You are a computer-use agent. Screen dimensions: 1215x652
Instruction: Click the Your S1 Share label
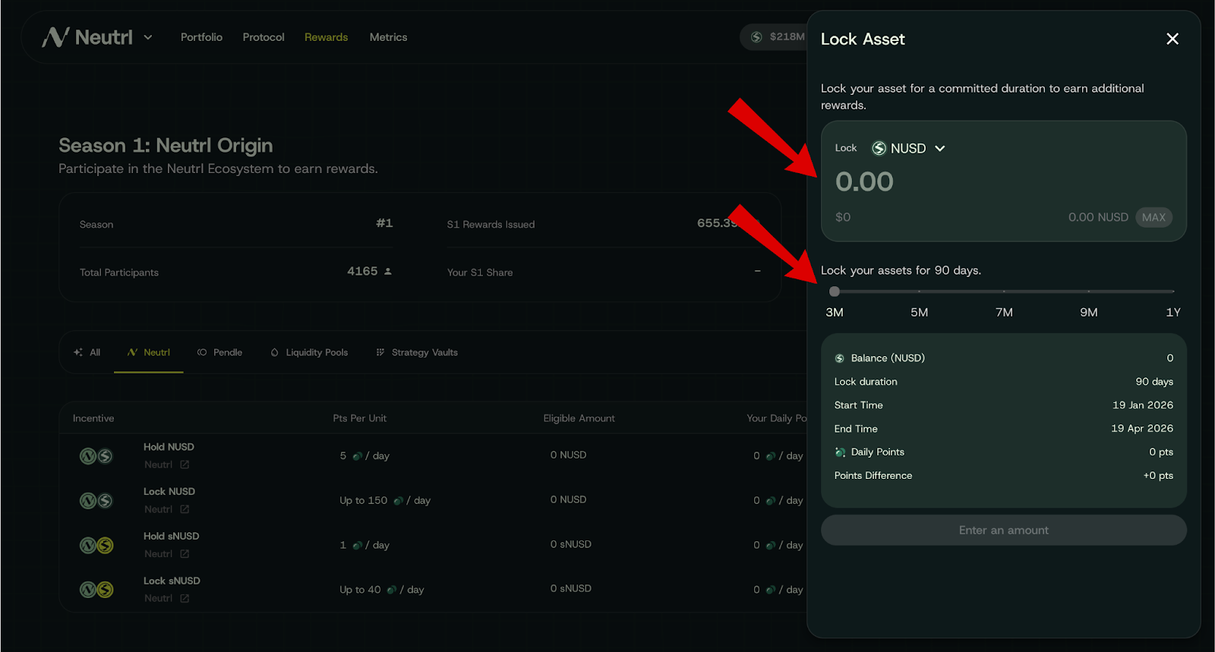480,272
